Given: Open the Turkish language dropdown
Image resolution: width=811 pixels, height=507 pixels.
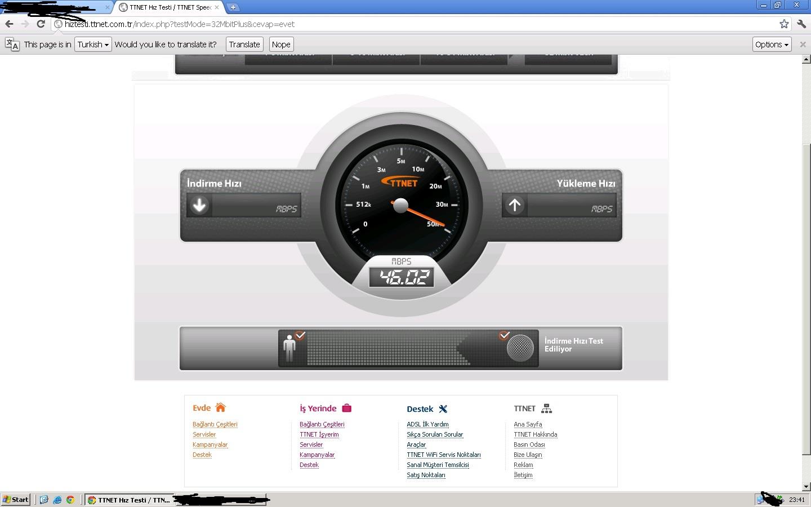Looking at the screenshot, I should point(93,45).
